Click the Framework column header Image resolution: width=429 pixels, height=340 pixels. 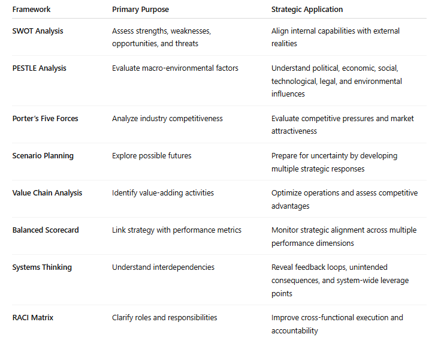32,10
